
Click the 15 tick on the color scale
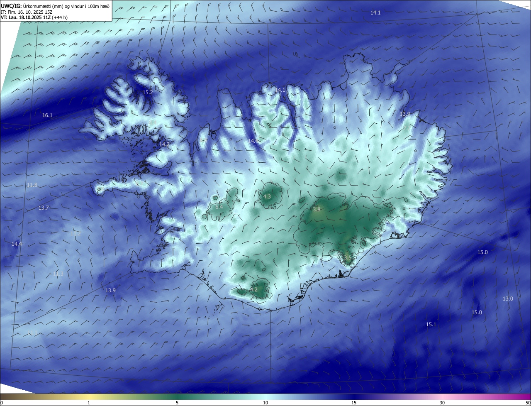(354, 403)
